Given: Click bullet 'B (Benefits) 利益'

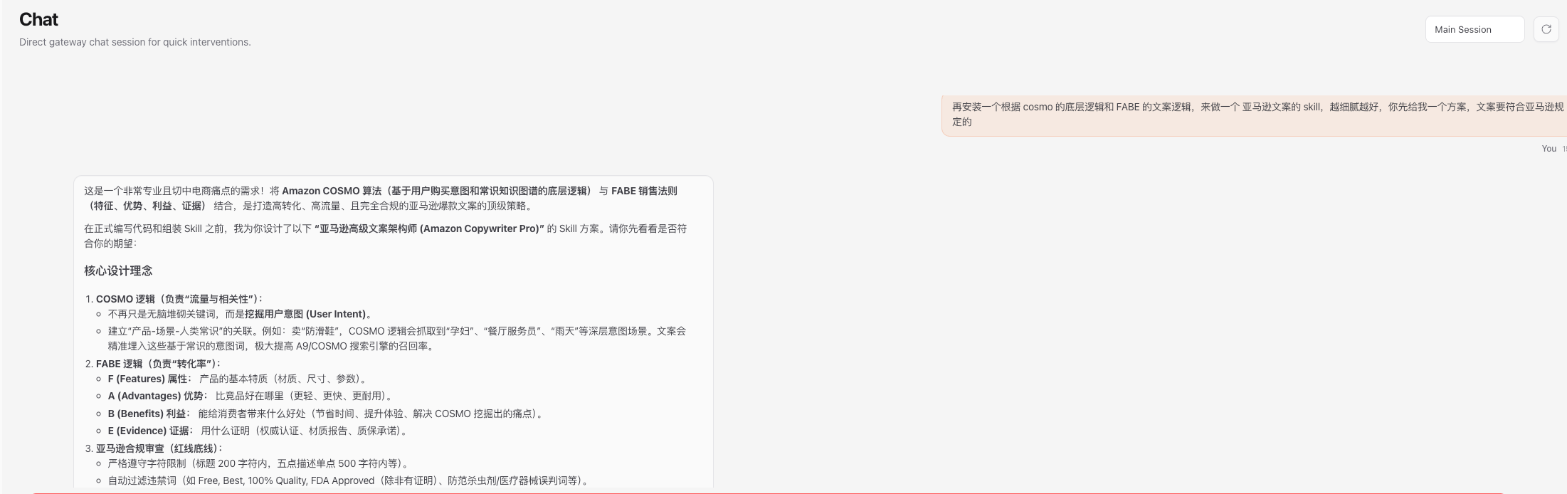Looking at the screenshot, I should pyautogui.click(x=326, y=414).
